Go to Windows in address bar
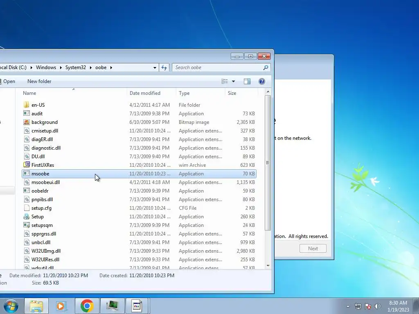 (x=46, y=67)
